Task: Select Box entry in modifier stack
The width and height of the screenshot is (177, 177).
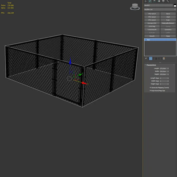Action: (x=160, y=40)
